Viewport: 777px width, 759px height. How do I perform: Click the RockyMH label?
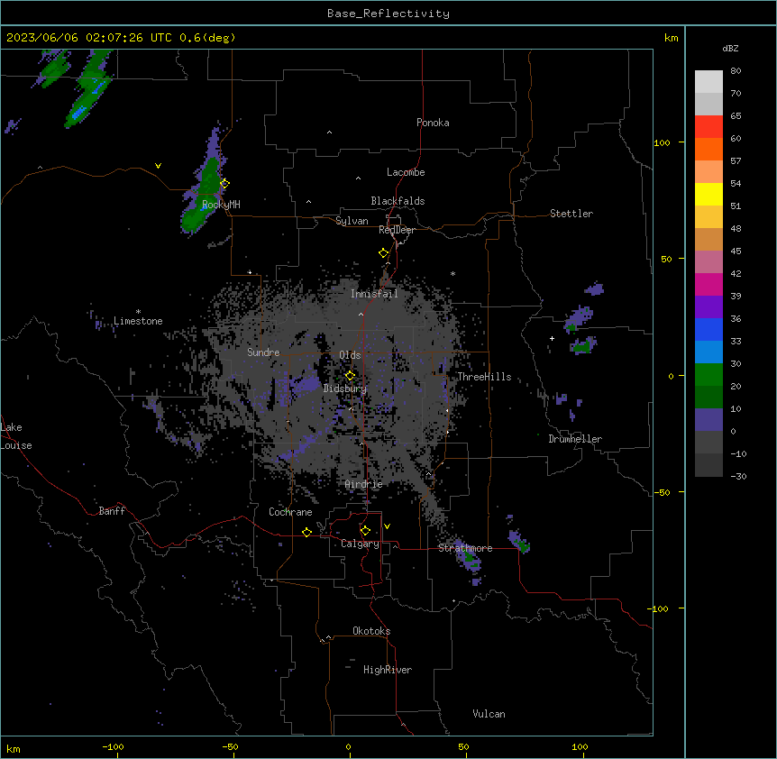click(221, 205)
